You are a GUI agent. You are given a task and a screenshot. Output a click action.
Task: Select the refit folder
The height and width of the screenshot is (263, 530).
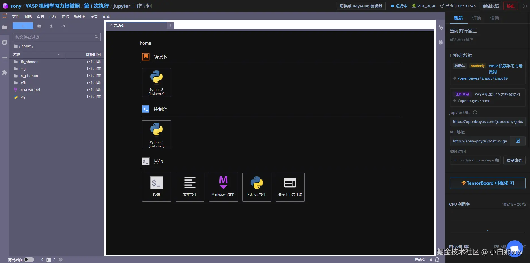tap(57, 83)
